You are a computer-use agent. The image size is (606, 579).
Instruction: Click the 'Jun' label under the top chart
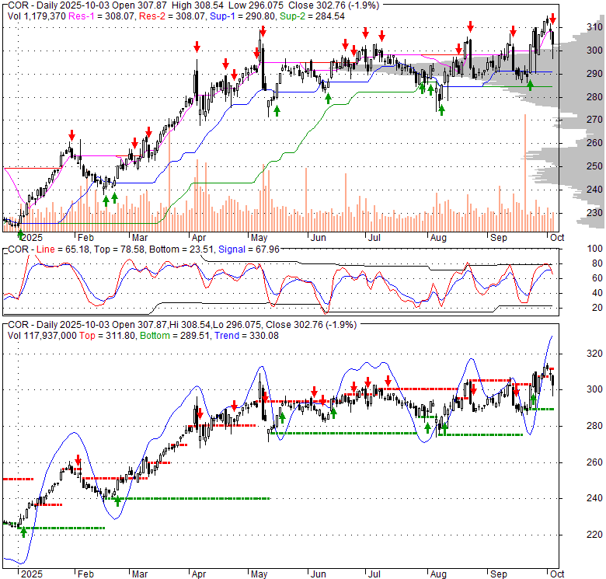point(318,238)
